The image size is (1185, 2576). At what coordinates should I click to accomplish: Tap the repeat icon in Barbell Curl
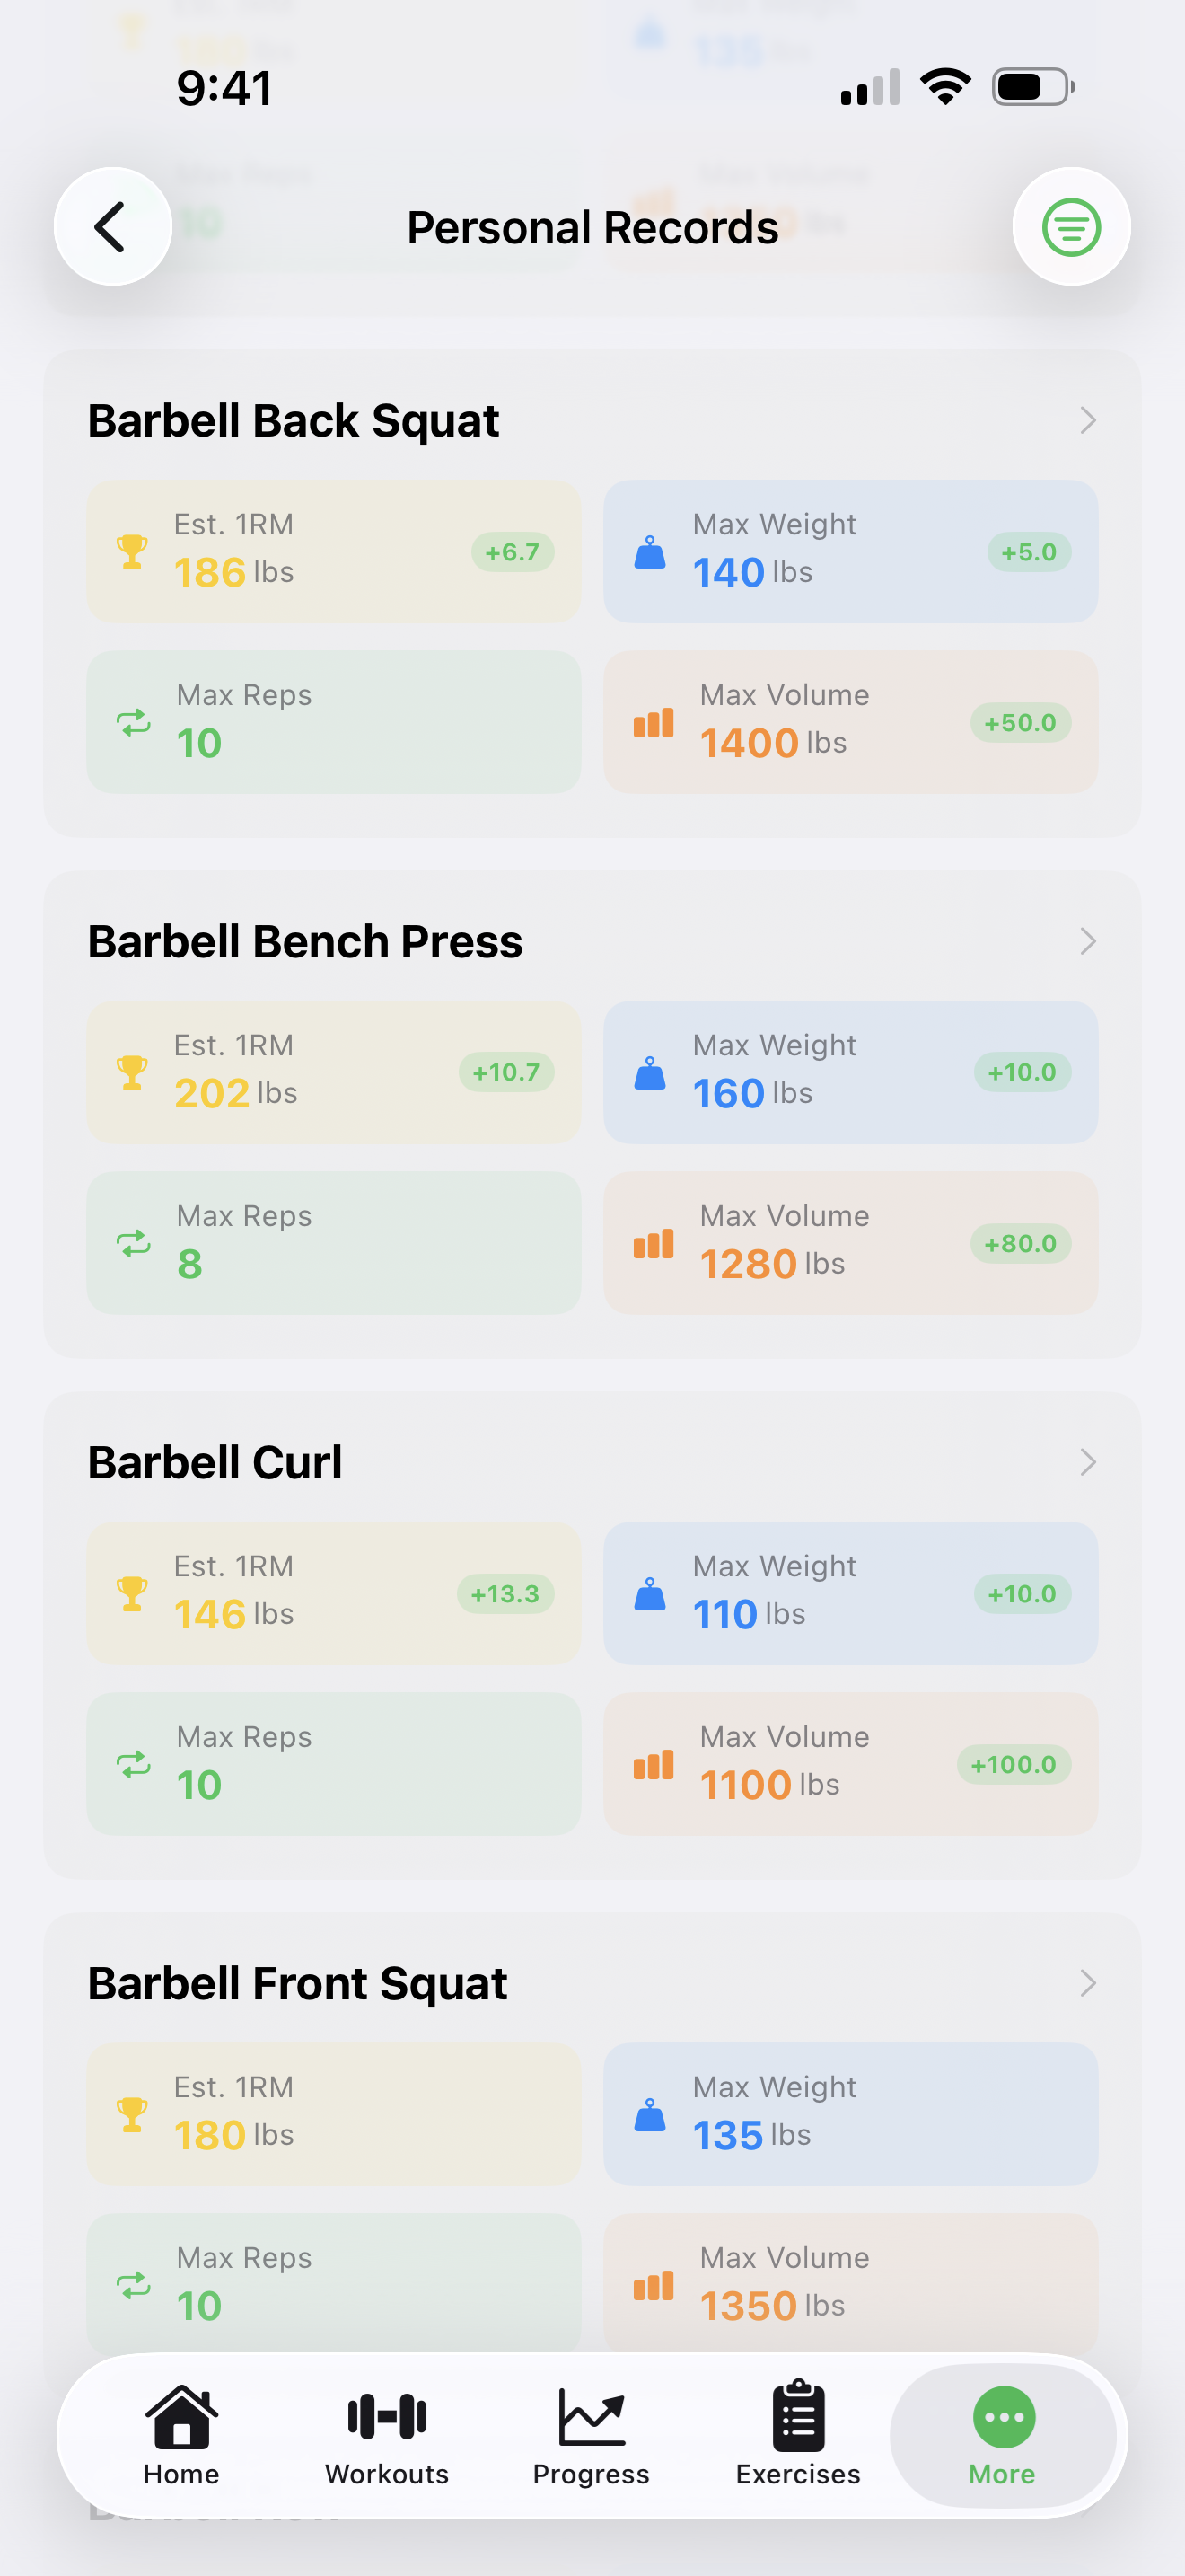pyautogui.click(x=133, y=1764)
